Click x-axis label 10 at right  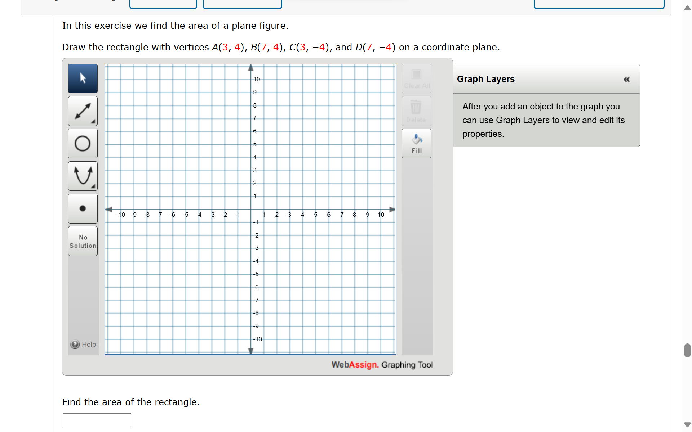pos(381,215)
